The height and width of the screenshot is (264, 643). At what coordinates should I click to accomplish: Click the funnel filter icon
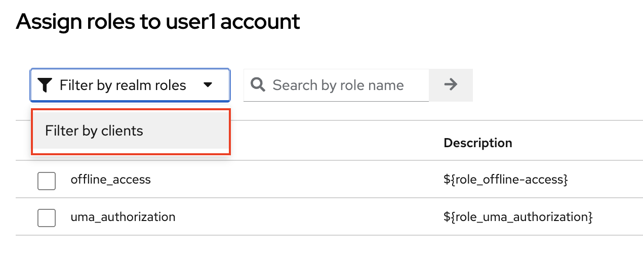tap(45, 85)
